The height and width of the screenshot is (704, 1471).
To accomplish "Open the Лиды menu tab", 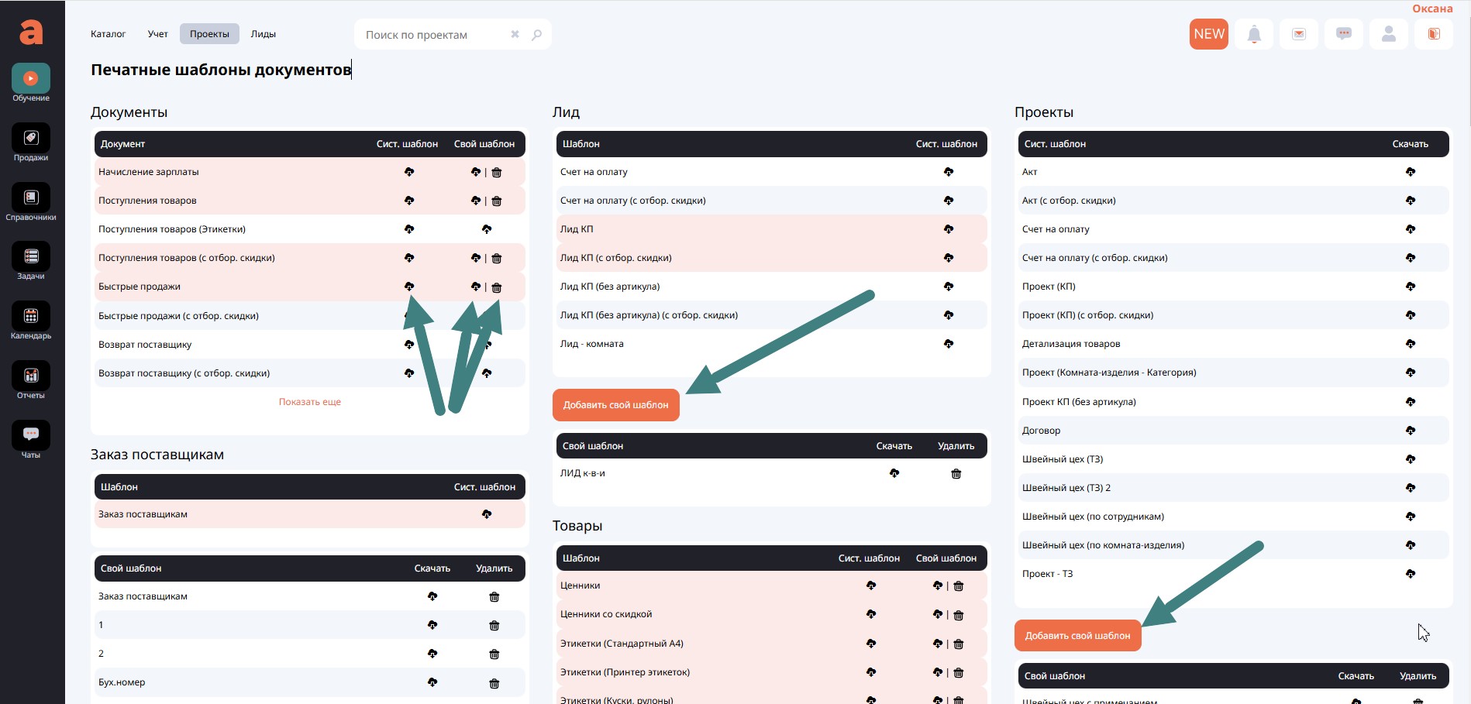I will point(263,34).
